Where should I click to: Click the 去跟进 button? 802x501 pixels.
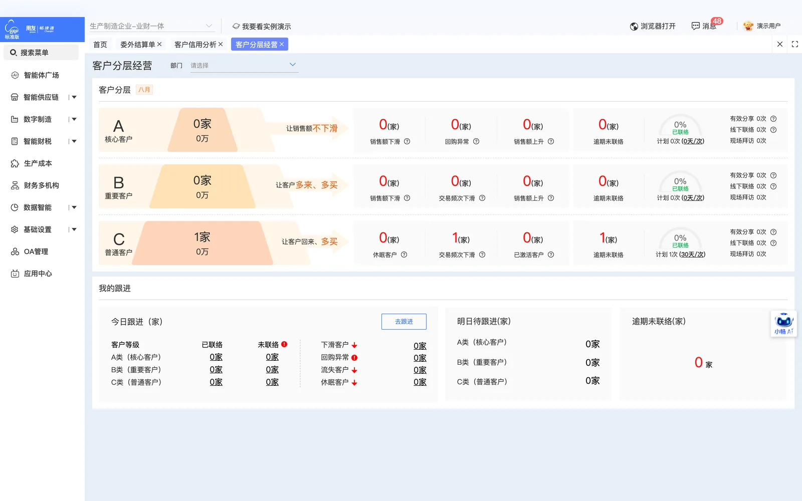coord(404,322)
